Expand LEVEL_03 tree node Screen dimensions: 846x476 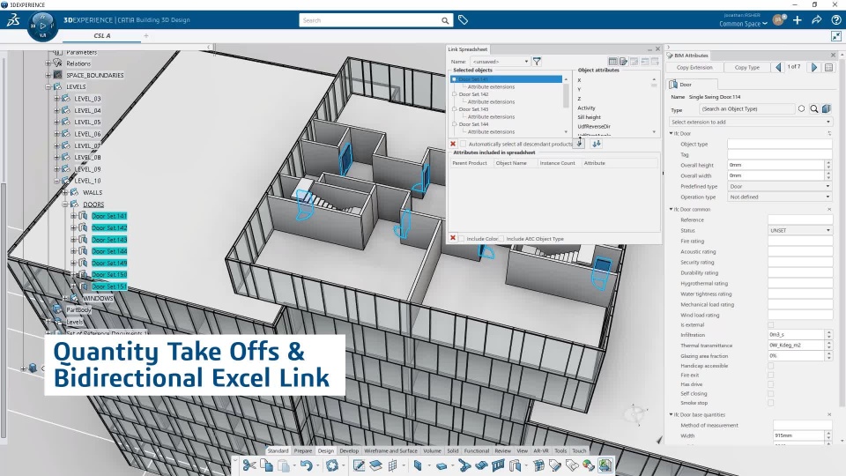click(56, 99)
